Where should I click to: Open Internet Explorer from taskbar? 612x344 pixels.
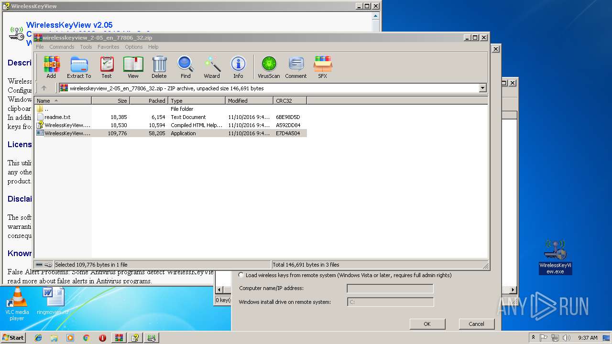coord(38,338)
